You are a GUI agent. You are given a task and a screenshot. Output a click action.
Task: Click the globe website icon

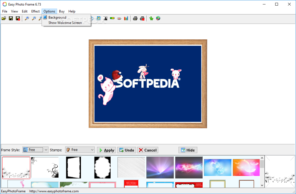pyautogui.click(x=158, y=18)
